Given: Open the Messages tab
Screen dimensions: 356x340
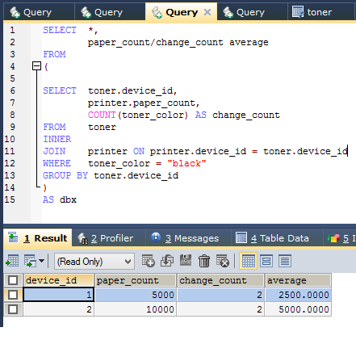Looking at the screenshot, I should [185, 238].
